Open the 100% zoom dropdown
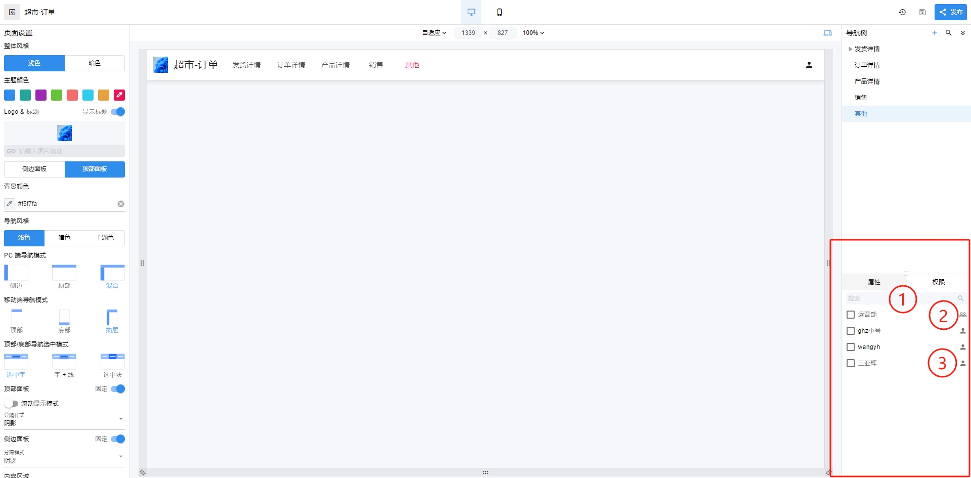The image size is (971, 478). tap(534, 33)
